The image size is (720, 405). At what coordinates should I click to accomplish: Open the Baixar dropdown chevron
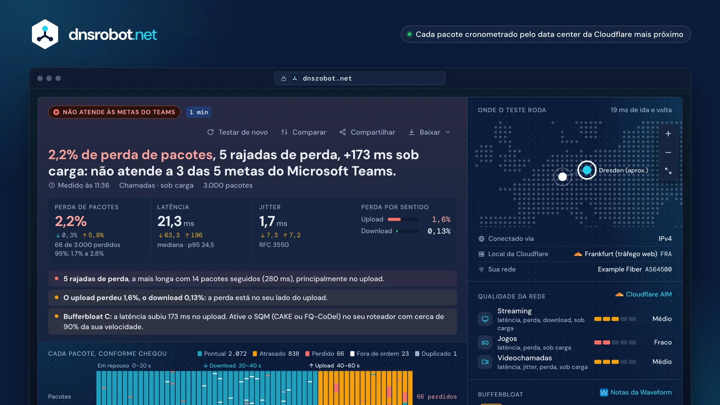pyautogui.click(x=448, y=132)
